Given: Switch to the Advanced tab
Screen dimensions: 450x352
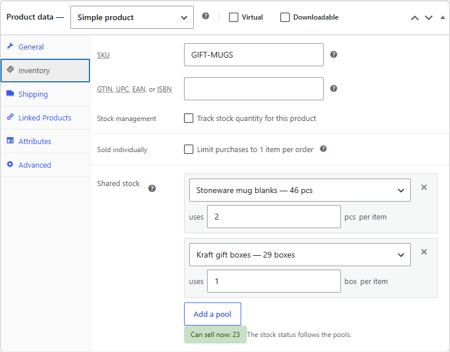Looking at the screenshot, I should click(x=46, y=165).
